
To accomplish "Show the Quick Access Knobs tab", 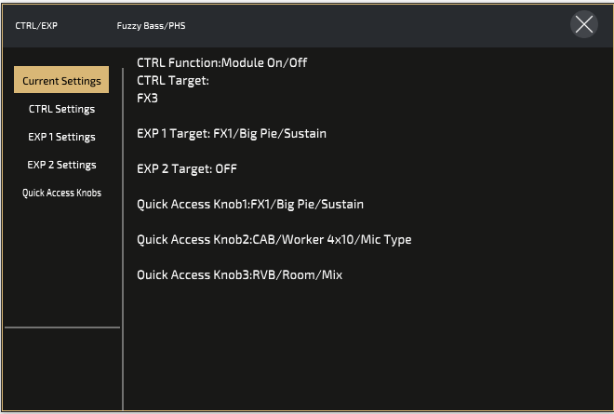I will click(x=61, y=193).
